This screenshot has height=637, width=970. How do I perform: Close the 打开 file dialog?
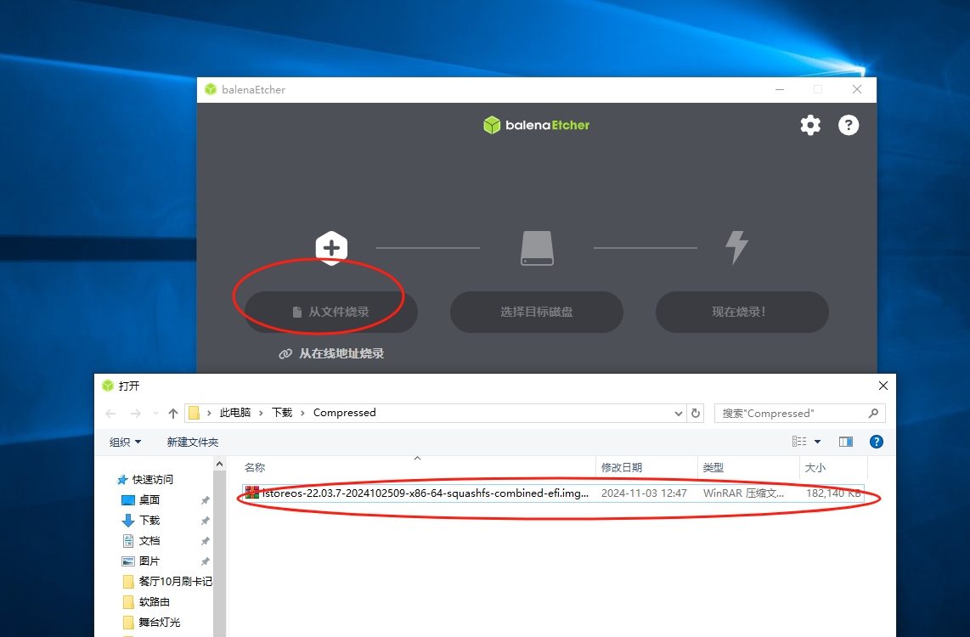883,386
